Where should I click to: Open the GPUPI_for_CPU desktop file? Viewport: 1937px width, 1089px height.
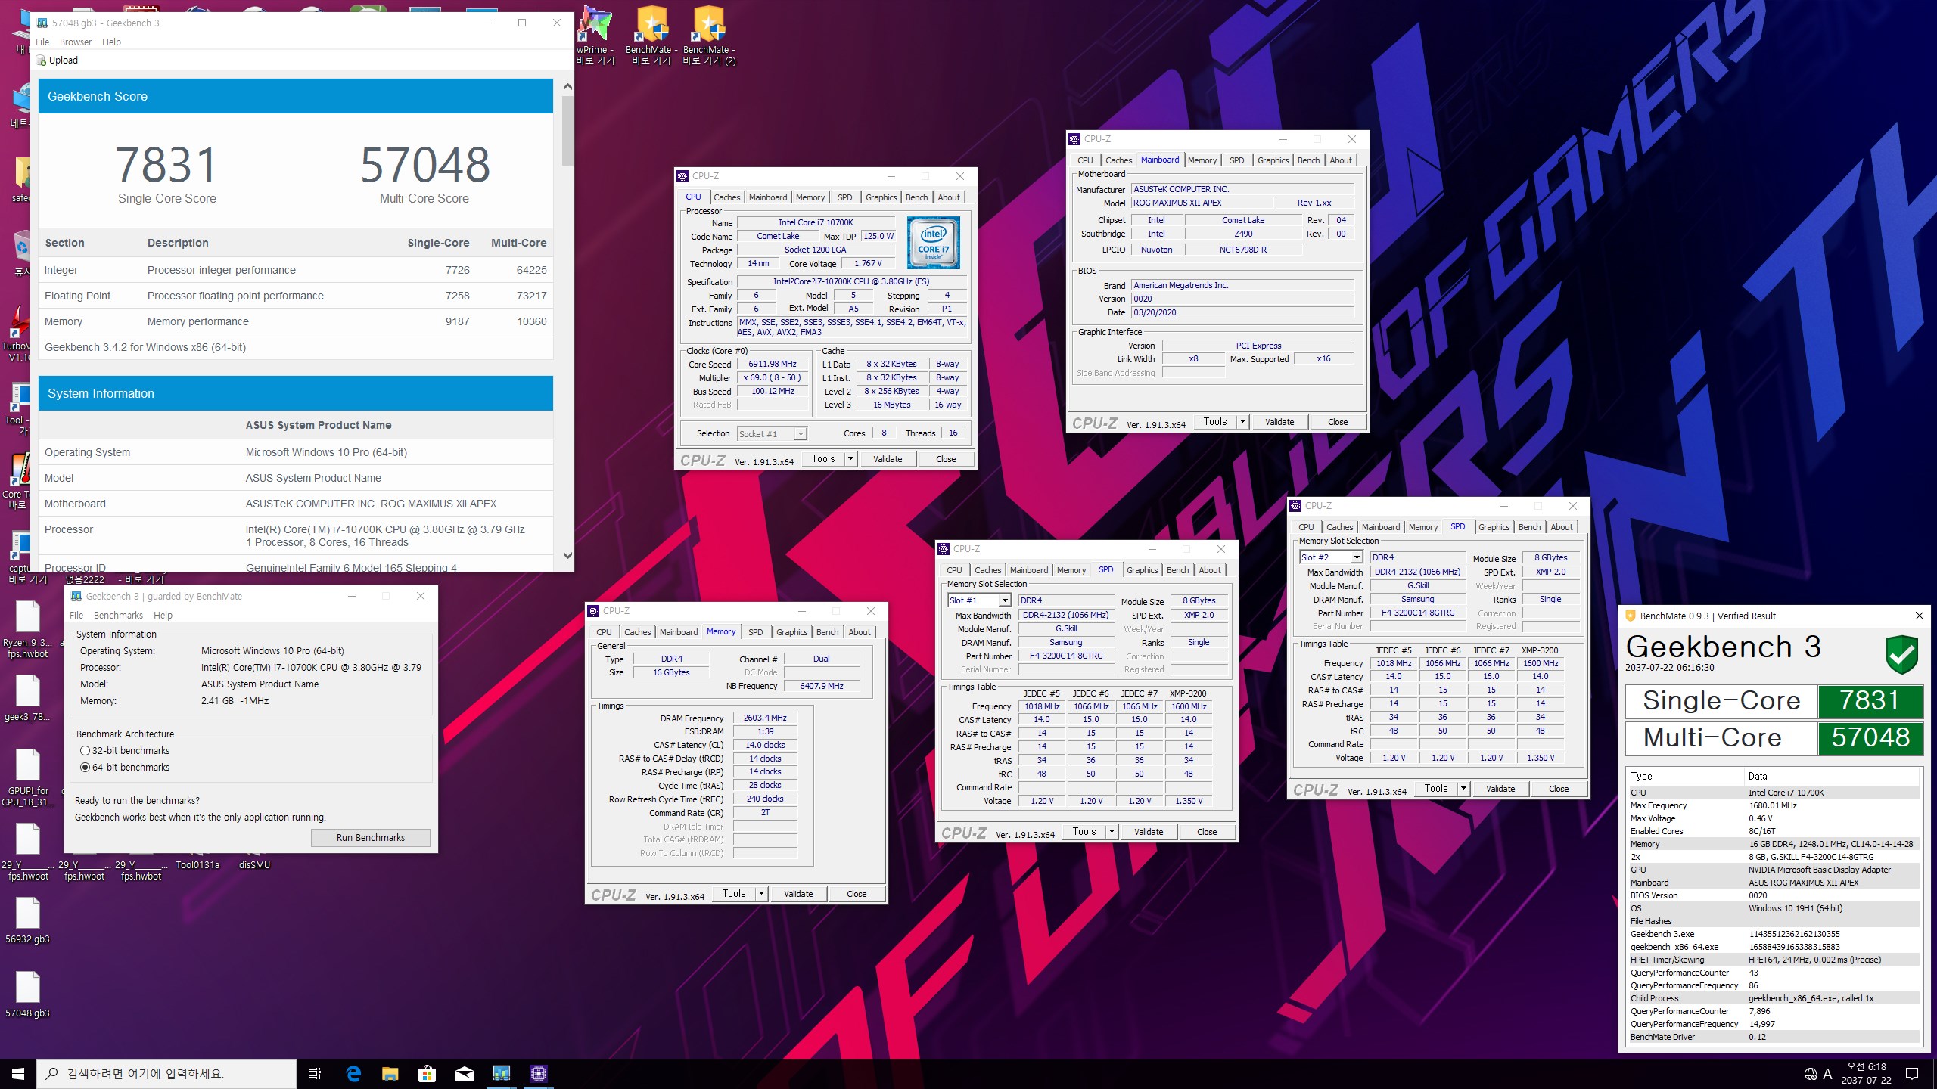[x=28, y=777]
